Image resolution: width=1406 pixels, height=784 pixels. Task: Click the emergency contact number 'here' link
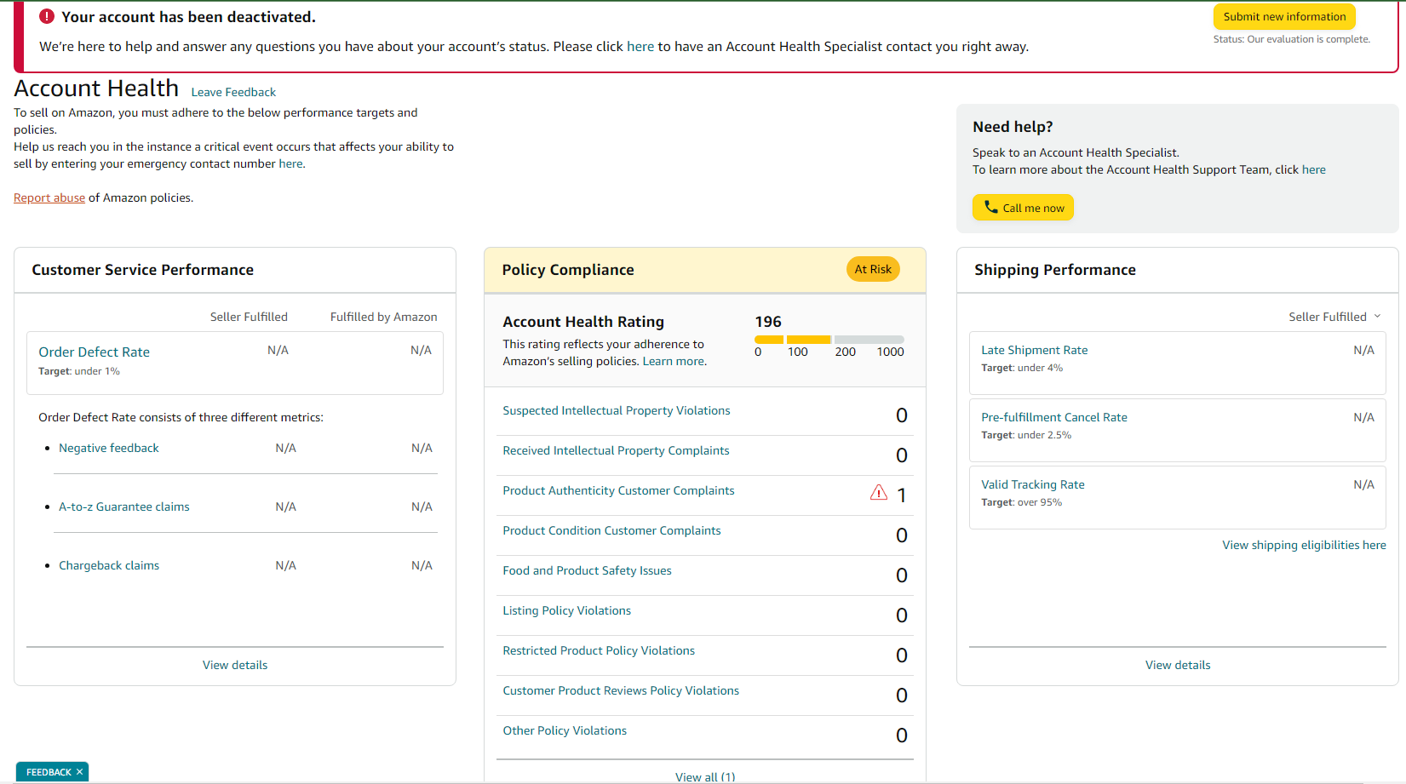pos(290,163)
